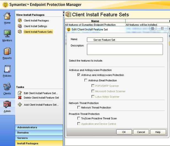This screenshot has width=170, height=146.
Task: Click OK in the dialog
Action: pyautogui.click(x=124, y=132)
